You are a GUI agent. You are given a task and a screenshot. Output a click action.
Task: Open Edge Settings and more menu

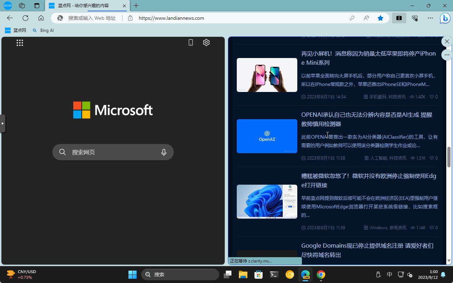click(x=430, y=18)
